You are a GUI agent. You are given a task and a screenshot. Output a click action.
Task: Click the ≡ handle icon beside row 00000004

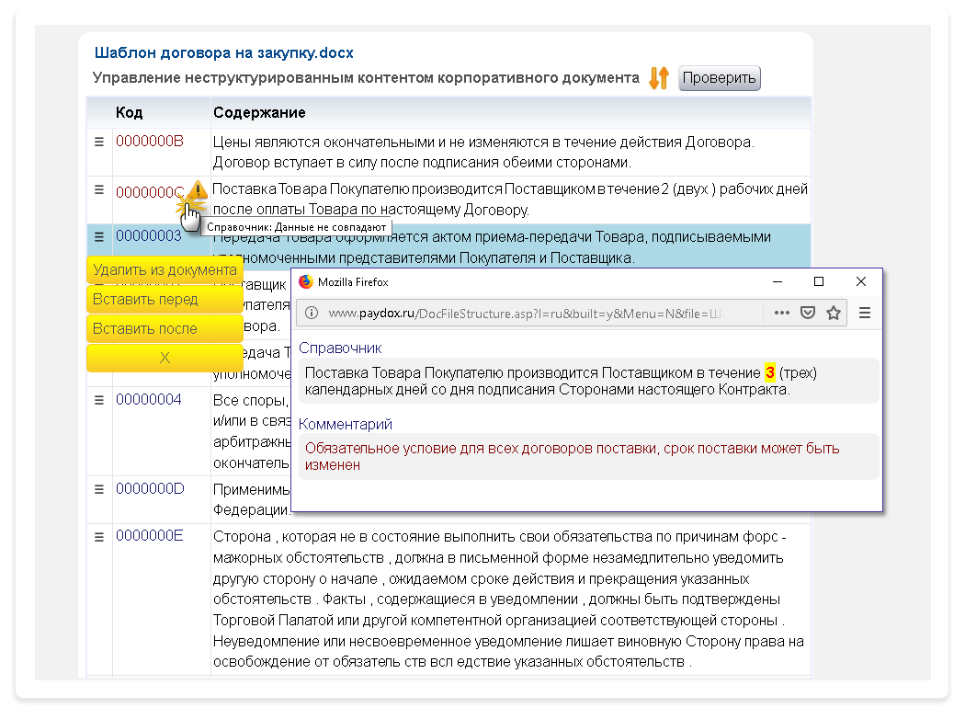coord(98,399)
